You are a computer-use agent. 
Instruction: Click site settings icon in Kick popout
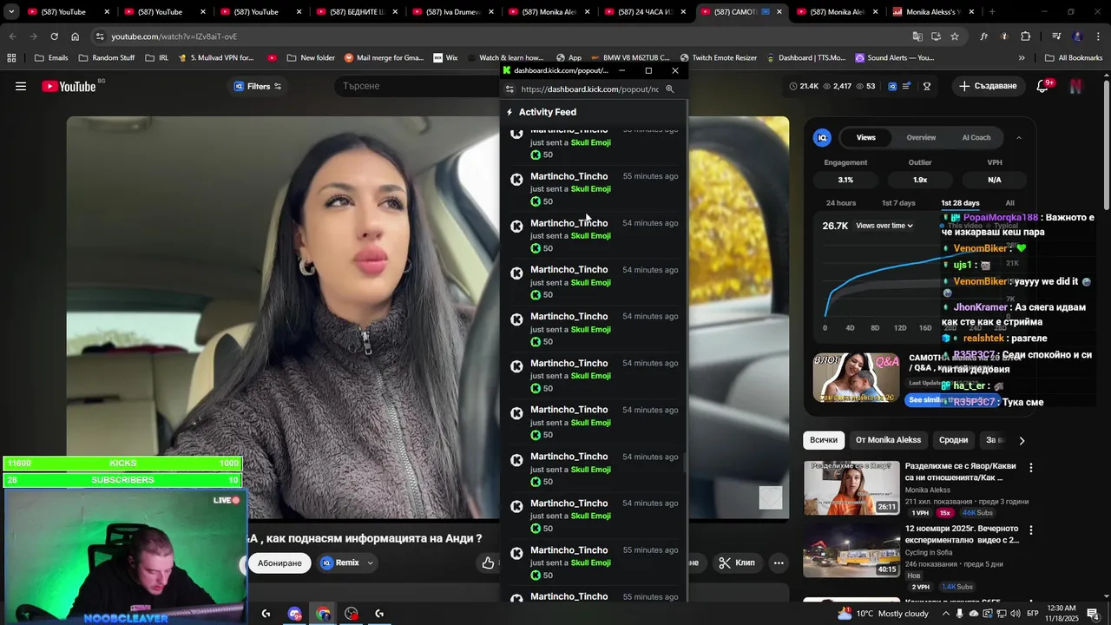[509, 89]
